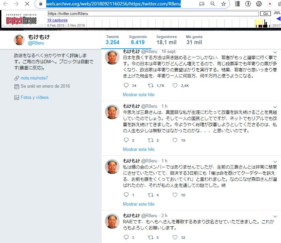Open options chevron on 16 sept. tweet

(x=275, y=52)
